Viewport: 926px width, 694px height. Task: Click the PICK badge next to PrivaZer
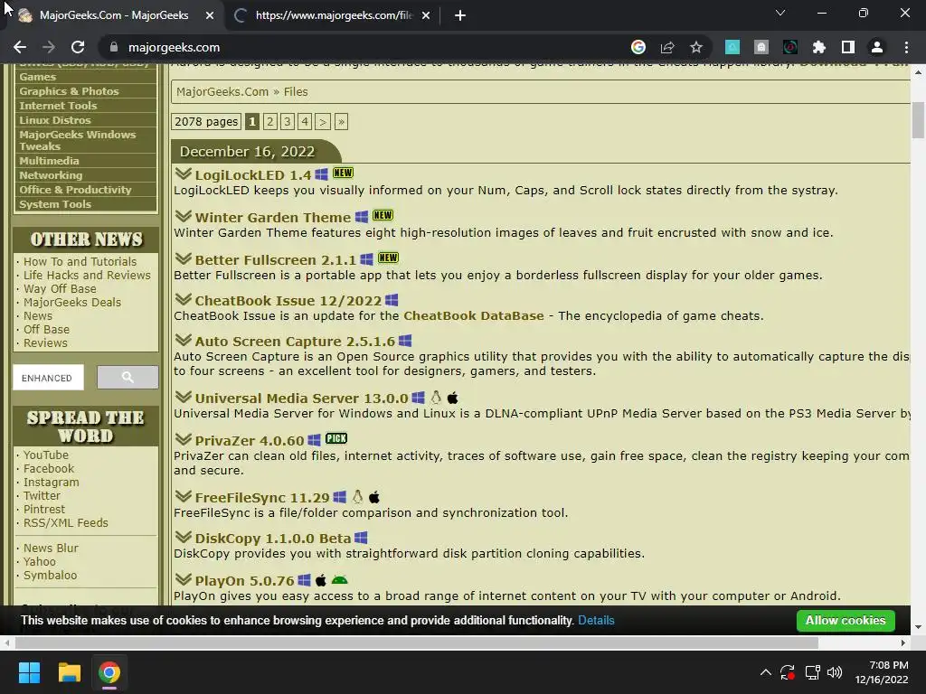336,438
